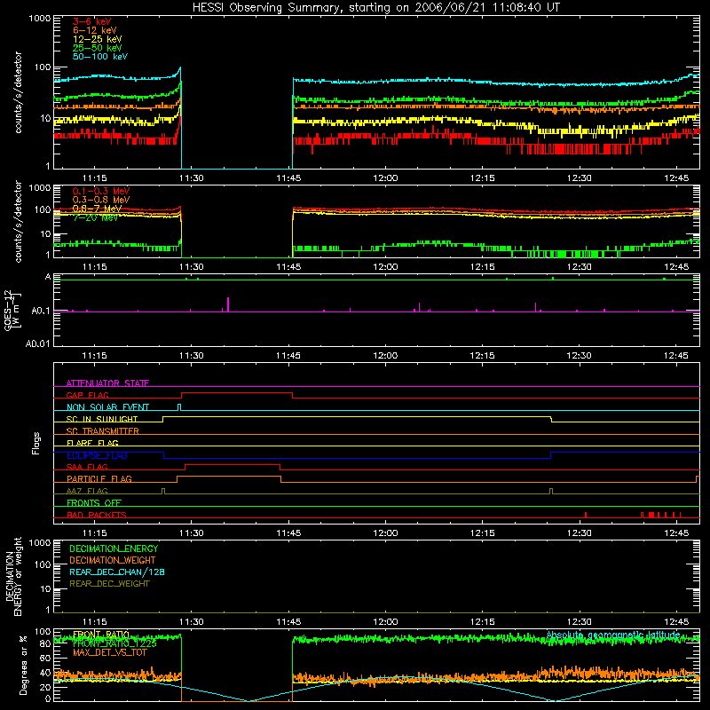Click the FLARE_FLAG label
710x710 pixels.
[x=92, y=443]
